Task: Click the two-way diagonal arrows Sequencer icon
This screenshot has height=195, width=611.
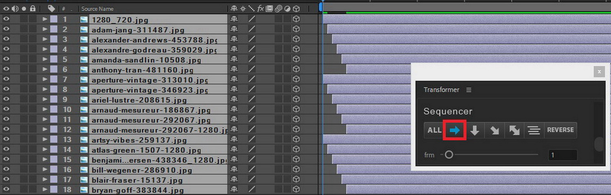Action: pos(514,130)
